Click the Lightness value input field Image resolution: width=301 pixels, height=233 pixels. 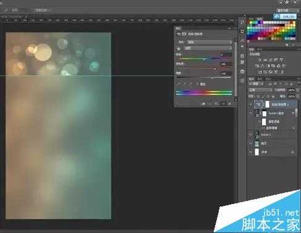226,73
